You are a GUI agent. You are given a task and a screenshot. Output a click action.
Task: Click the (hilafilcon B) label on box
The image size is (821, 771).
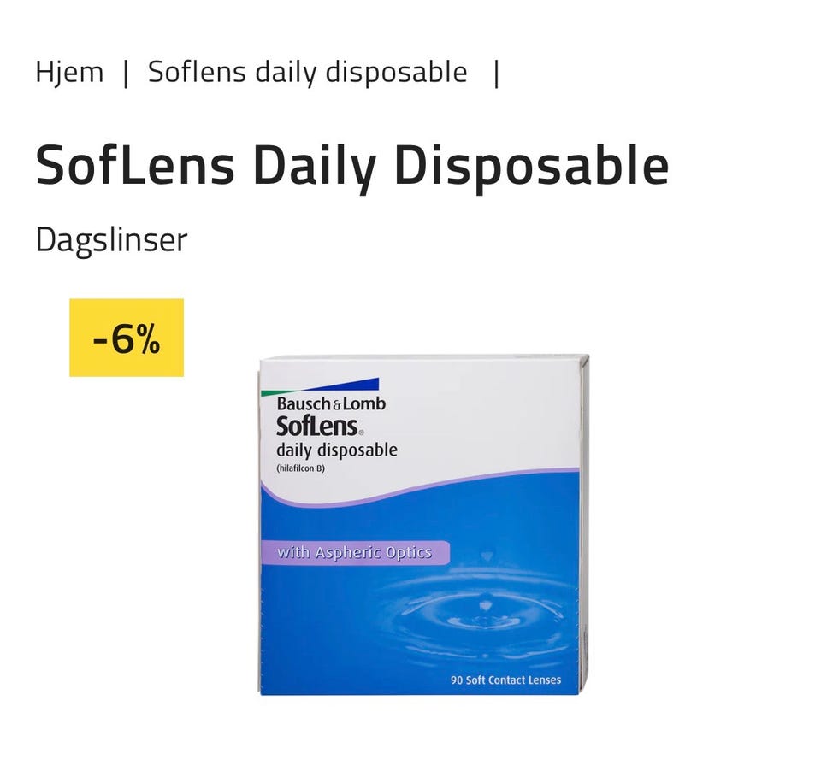click(x=300, y=468)
